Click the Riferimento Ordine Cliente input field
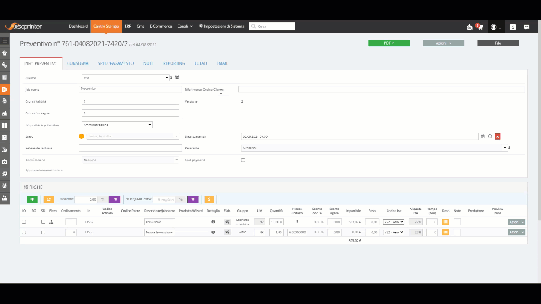 (381, 90)
